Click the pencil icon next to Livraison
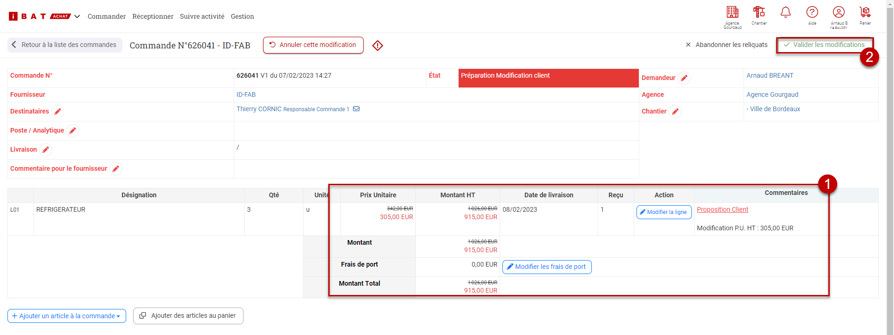The width and height of the screenshot is (894, 335). 46,150
